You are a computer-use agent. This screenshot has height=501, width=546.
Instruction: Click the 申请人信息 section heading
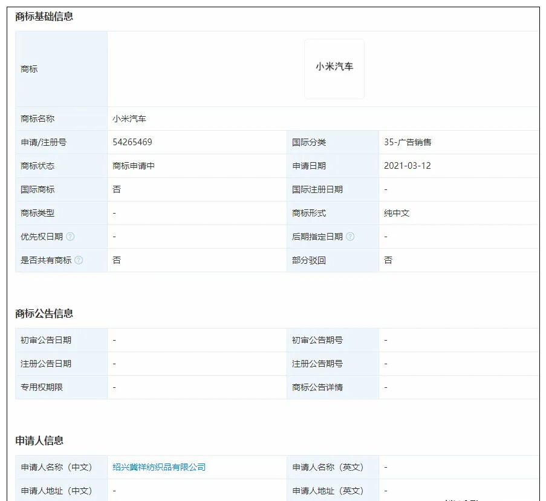pos(39,440)
